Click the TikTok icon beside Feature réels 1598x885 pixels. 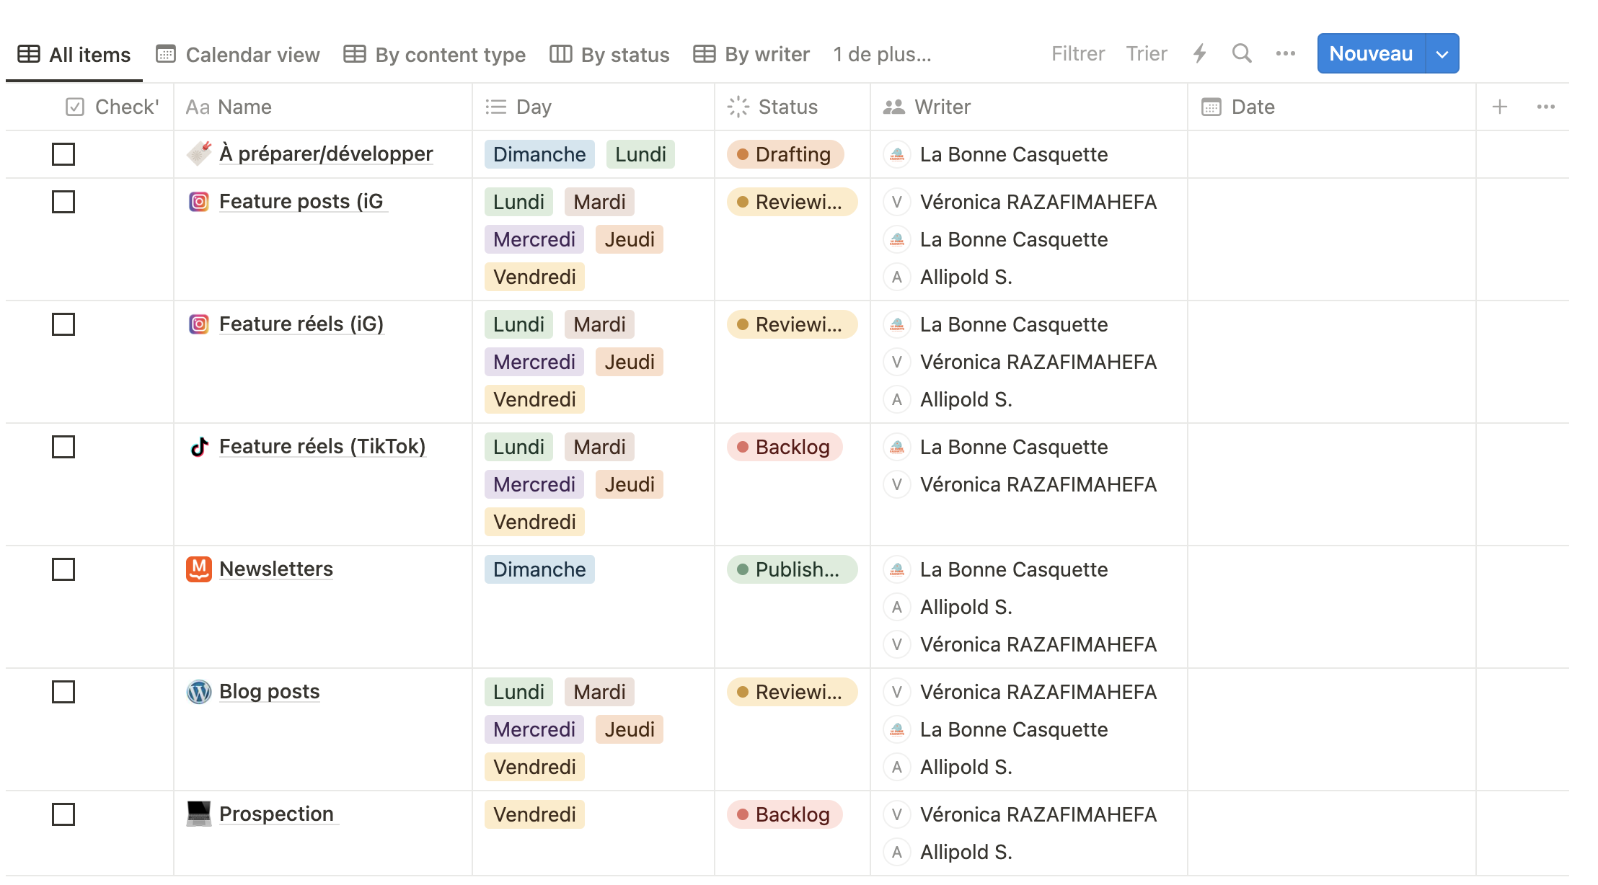pyautogui.click(x=199, y=447)
